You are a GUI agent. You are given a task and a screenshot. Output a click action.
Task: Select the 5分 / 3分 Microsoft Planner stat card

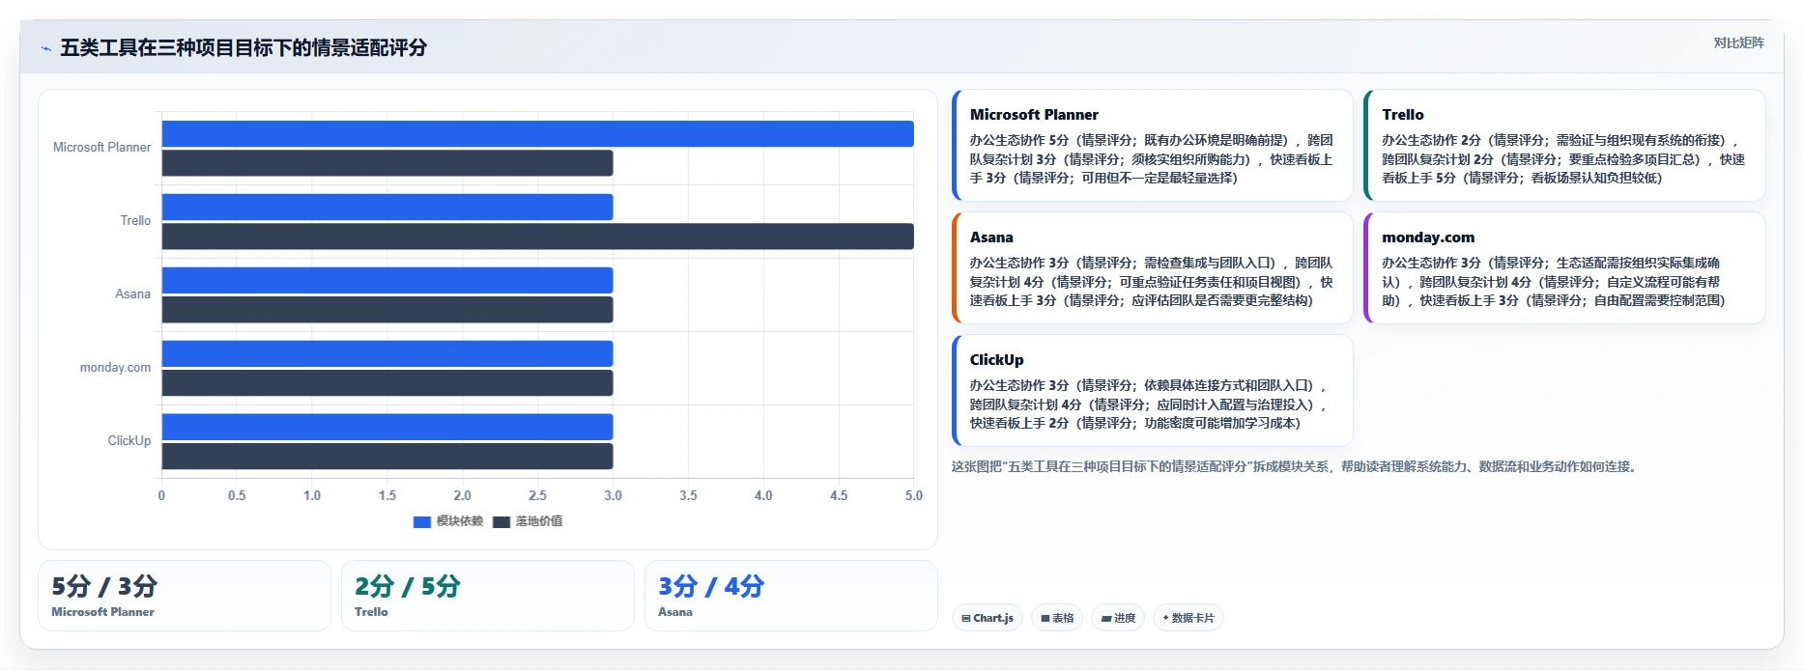point(185,596)
